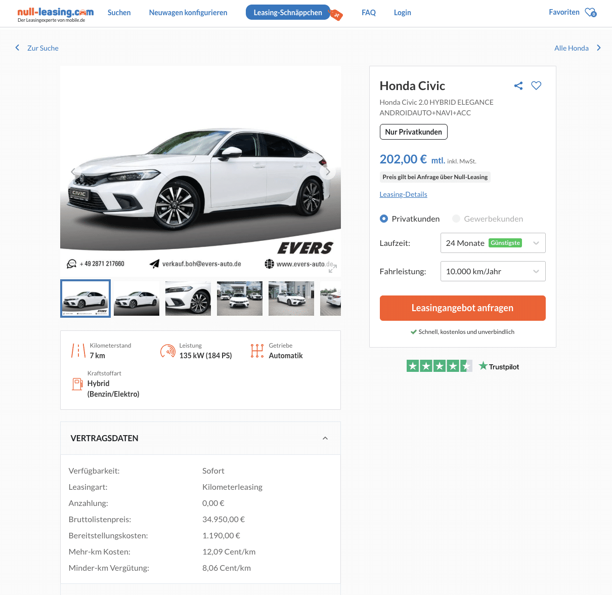The width and height of the screenshot is (612, 595).
Task: Go to the Login page
Action: (x=403, y=13)
